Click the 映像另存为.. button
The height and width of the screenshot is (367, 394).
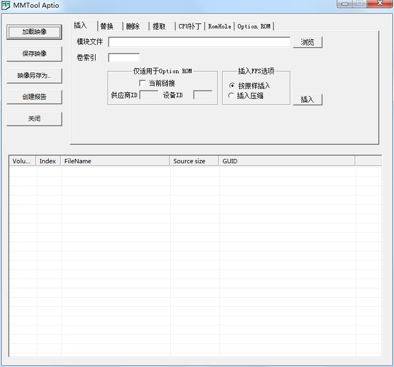click(34, 75)
